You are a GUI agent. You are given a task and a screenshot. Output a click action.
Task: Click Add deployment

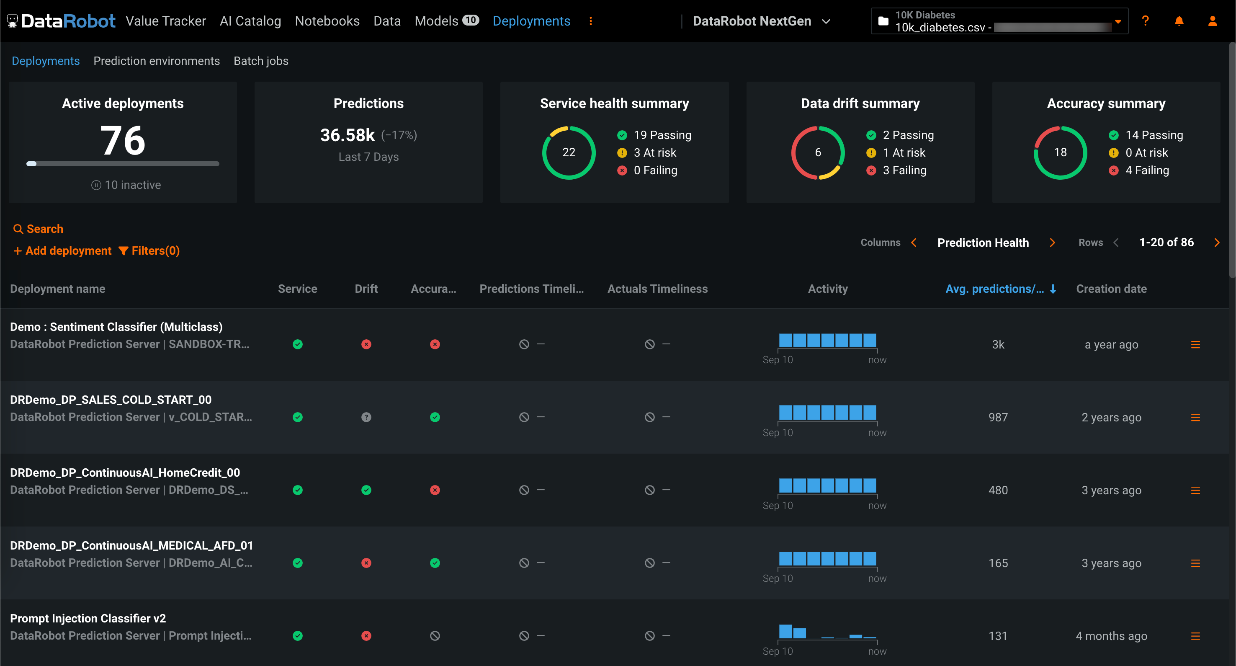pyautogui.click(x=62, y=250)
